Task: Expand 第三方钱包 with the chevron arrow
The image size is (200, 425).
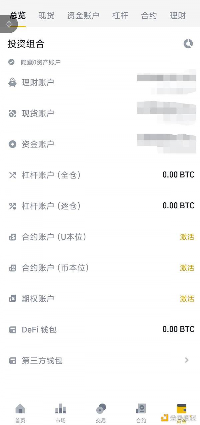Action: coord(187,360)
